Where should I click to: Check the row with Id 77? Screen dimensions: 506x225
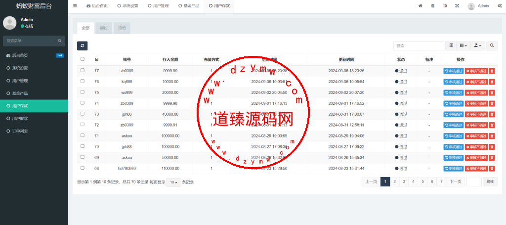pos(83,70)
